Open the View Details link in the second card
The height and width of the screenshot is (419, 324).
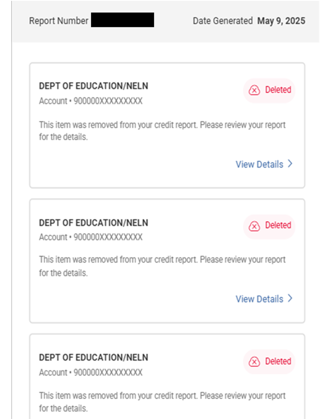tap(259, 299)
